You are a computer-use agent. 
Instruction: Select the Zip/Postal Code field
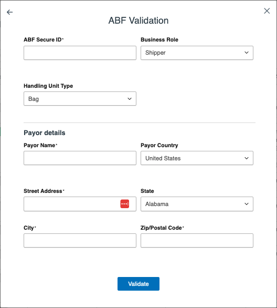click(x=197, y=240)
